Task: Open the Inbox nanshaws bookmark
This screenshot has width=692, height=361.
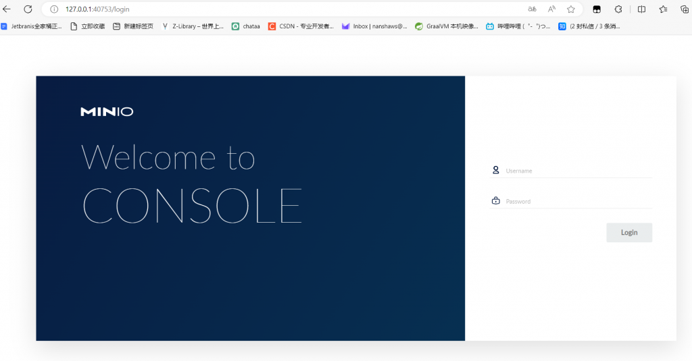Action: [x=374, y=26]
